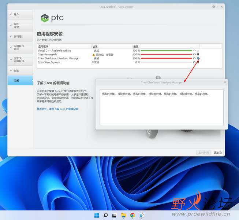Viewport: 239px width, 220px height.
Task: Retry the Creo View Express installation
Action: point(194,62)
